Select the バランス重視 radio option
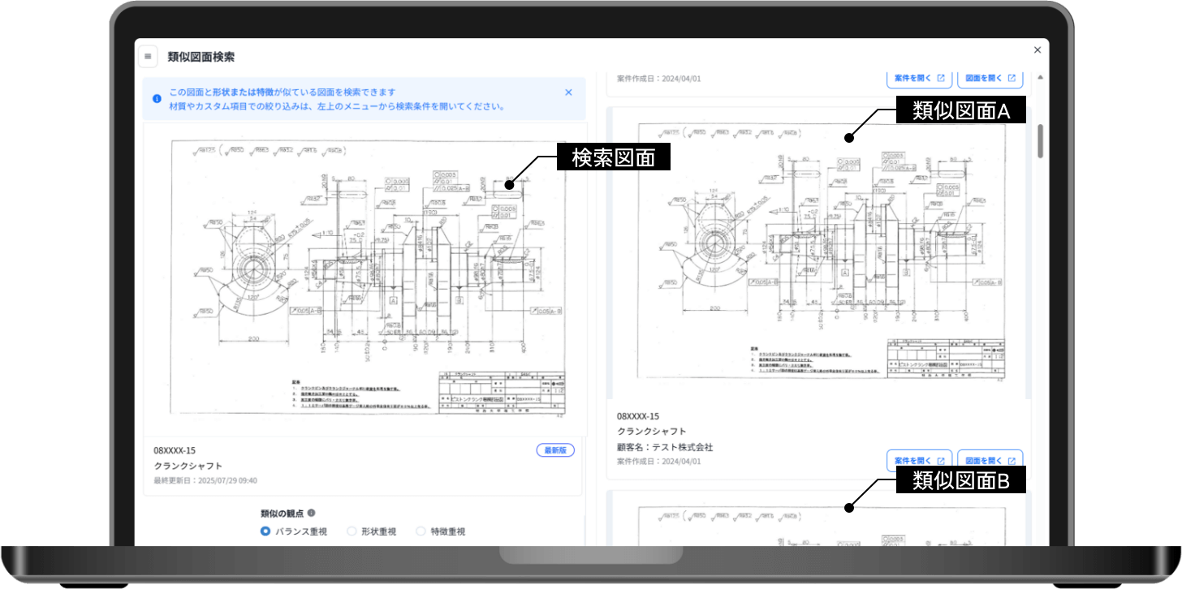 point(265,531)
